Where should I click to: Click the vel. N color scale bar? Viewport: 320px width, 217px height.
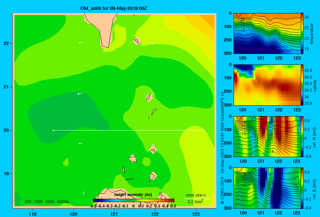tap(302, 136)
